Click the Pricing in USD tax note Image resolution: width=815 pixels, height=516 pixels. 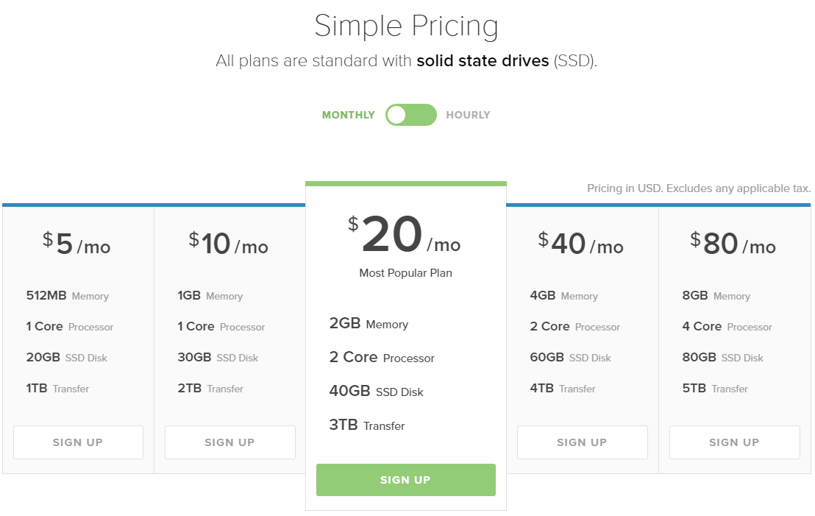(x=699, y=188)
